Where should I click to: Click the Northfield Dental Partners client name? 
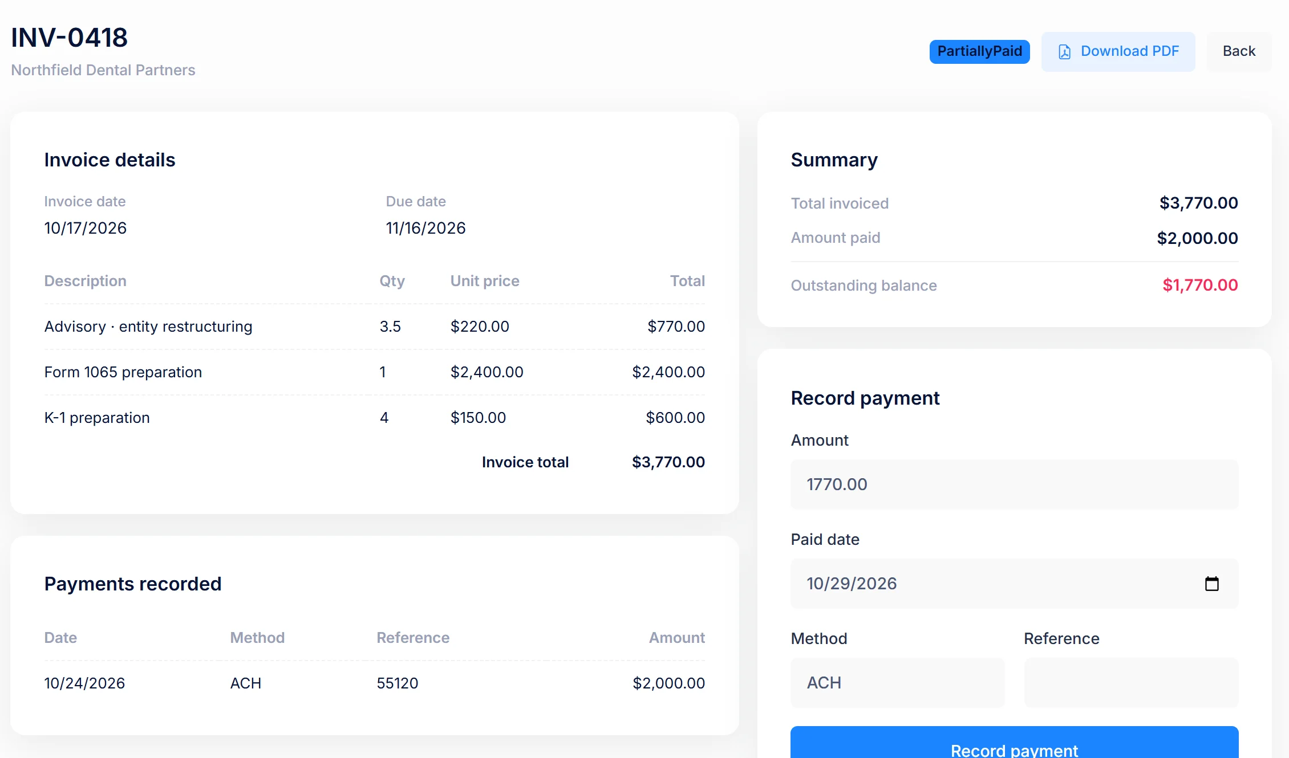(103, 70)
